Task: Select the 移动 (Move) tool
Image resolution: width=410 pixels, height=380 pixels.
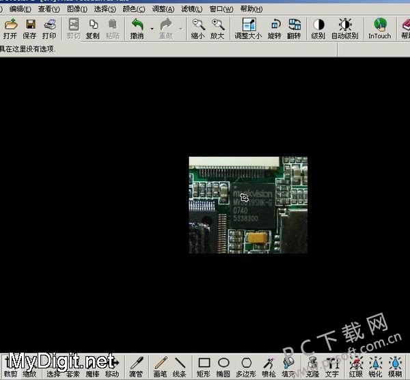Action: click(112, 367)
